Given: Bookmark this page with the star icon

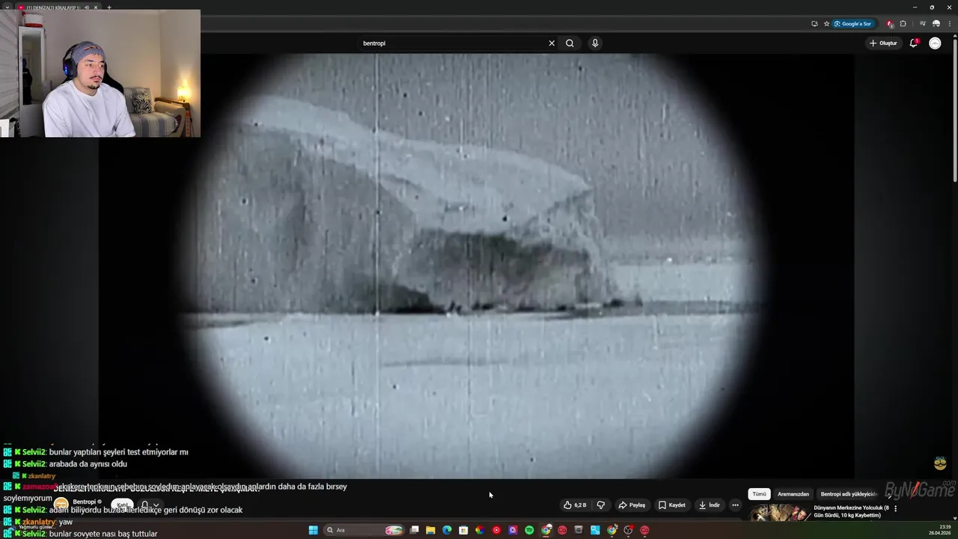Looking at the screenshot, I should [x=826, y=24].
